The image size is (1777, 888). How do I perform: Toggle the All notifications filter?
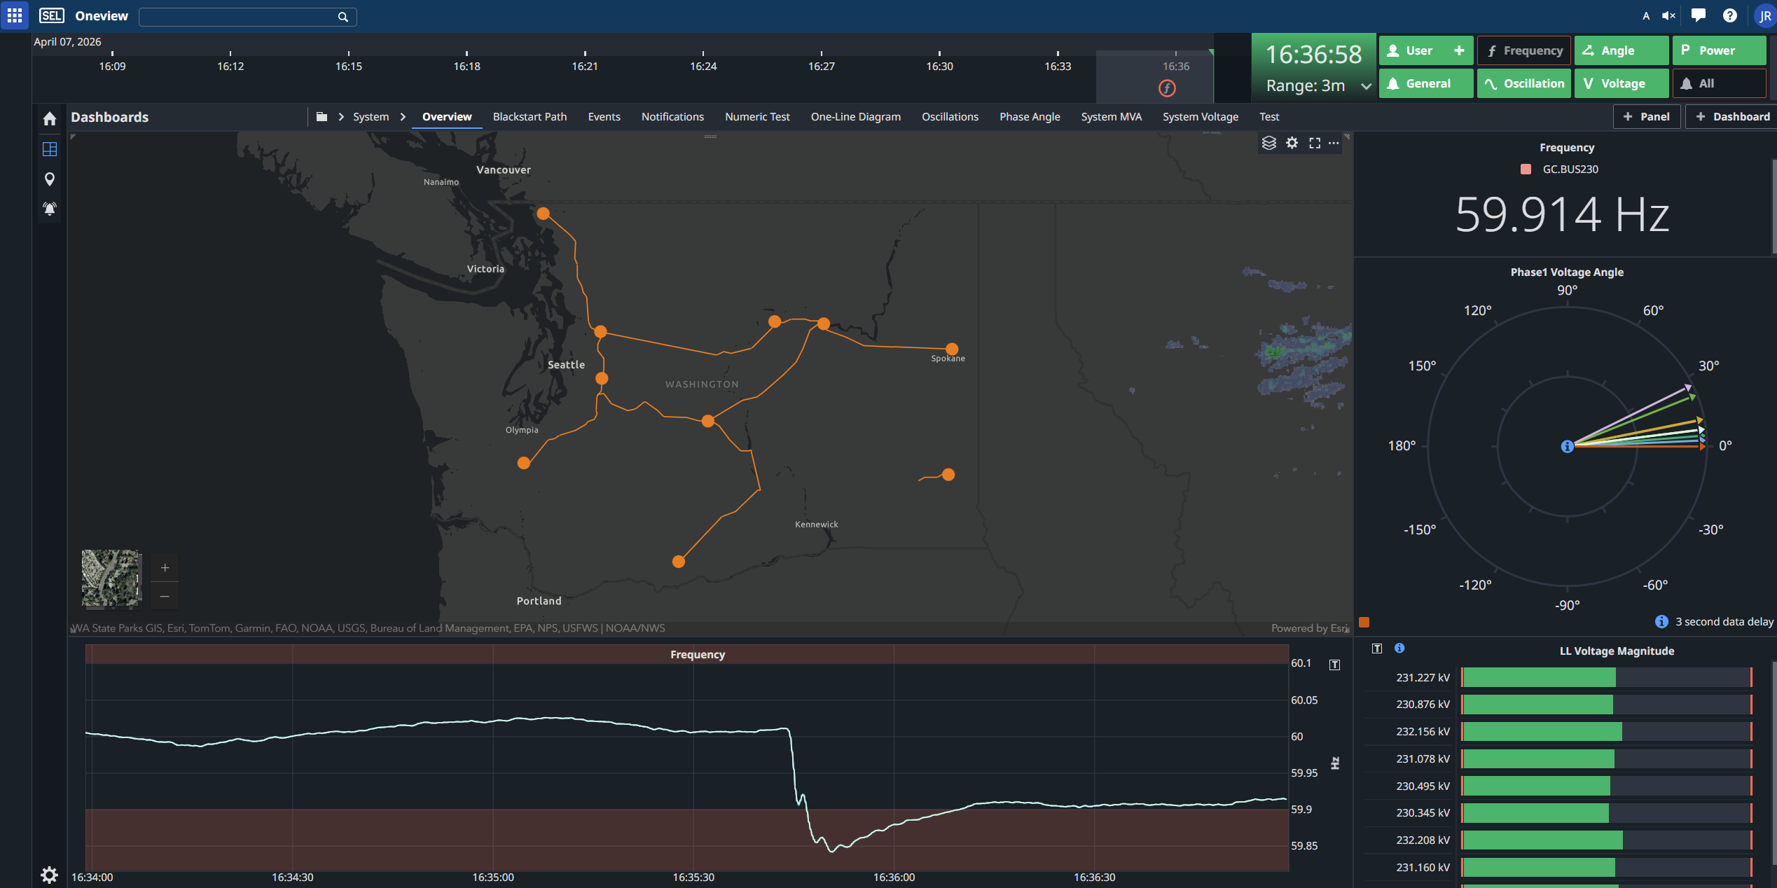1720,83
